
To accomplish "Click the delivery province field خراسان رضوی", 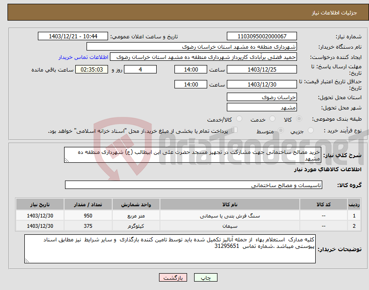I will (262, 97).
